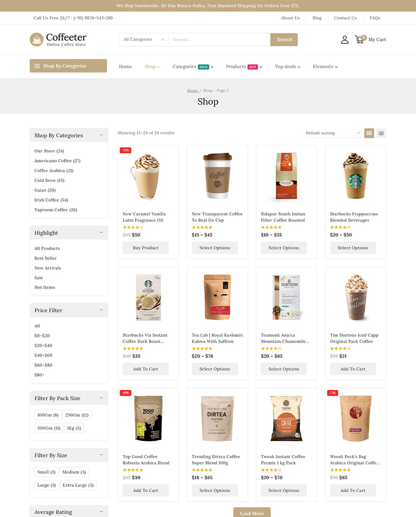Open the shopping cart icon

pyautogui.click(x=359, y=40)
